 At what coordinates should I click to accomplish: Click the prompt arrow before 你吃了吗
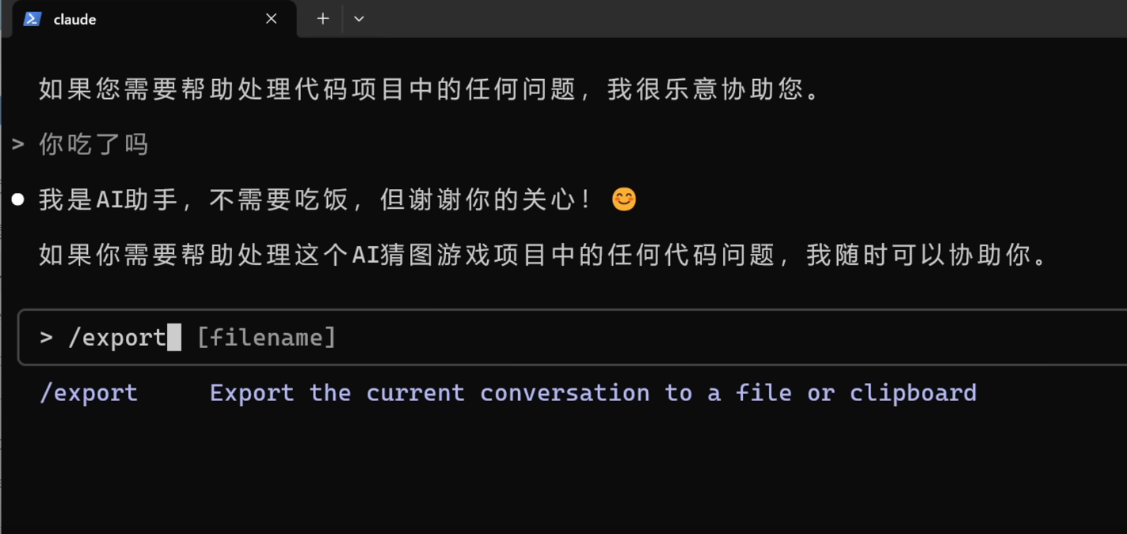pyautogui.click(x=17, y=143)
